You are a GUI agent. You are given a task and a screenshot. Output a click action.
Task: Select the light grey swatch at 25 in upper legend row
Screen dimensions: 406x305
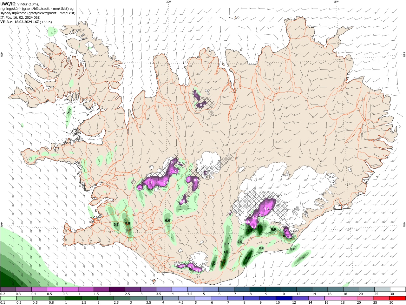[x=382, y=289]
